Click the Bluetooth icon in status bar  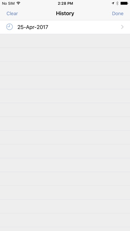click(x=117, y=3)
